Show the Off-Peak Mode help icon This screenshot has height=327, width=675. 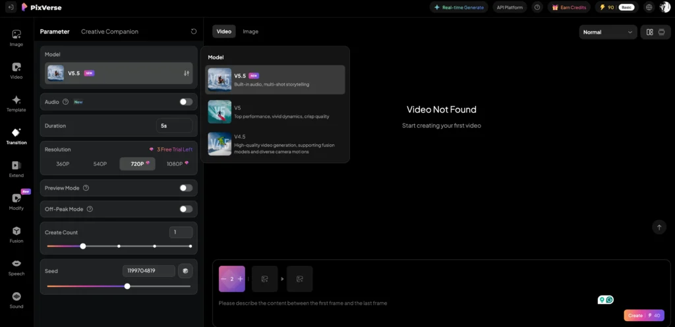90,209
